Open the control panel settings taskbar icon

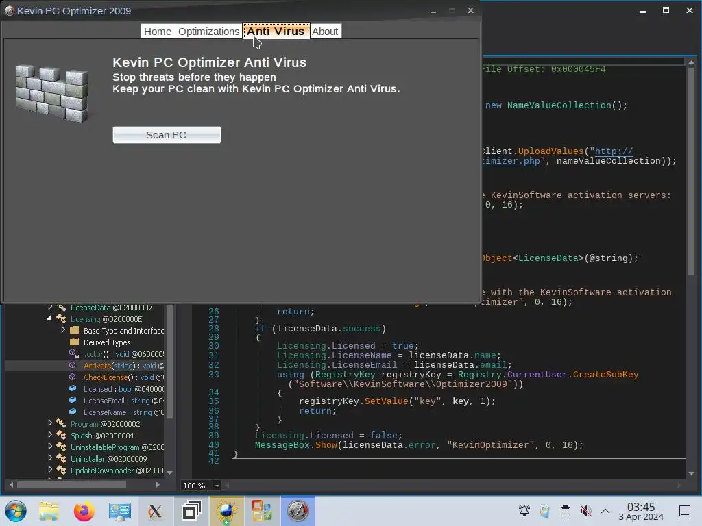point(119,511)
